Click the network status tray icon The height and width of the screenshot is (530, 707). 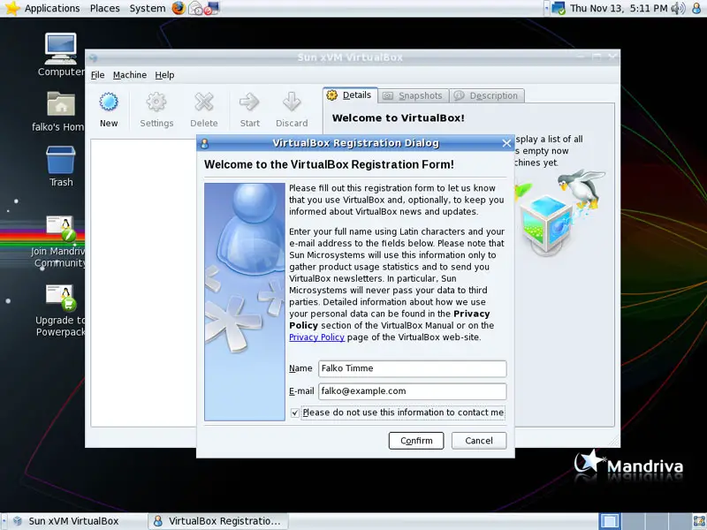559,8
